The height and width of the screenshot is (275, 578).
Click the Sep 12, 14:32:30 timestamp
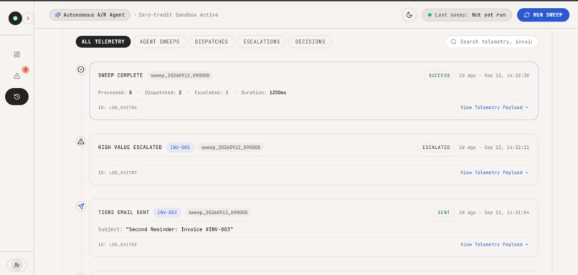pos(507,75)
